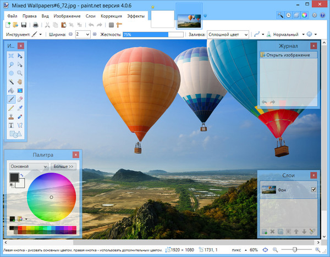The width and height of the screenshot is (330, 257).
Task: Select Открыть изображение history entry
Action: click(x=288, y=55)
